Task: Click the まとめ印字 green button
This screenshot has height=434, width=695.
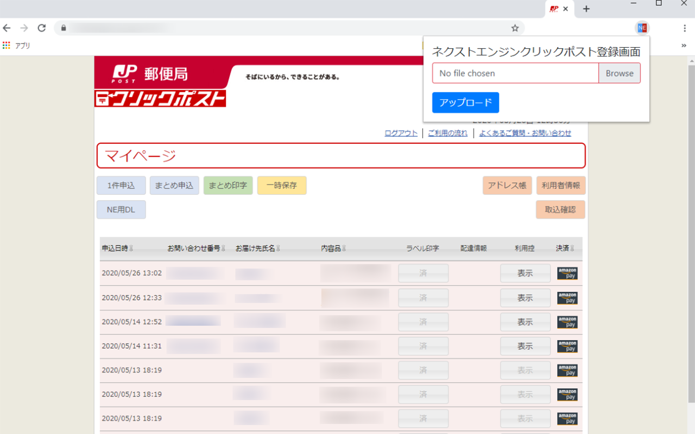Action: coord(228,186)
